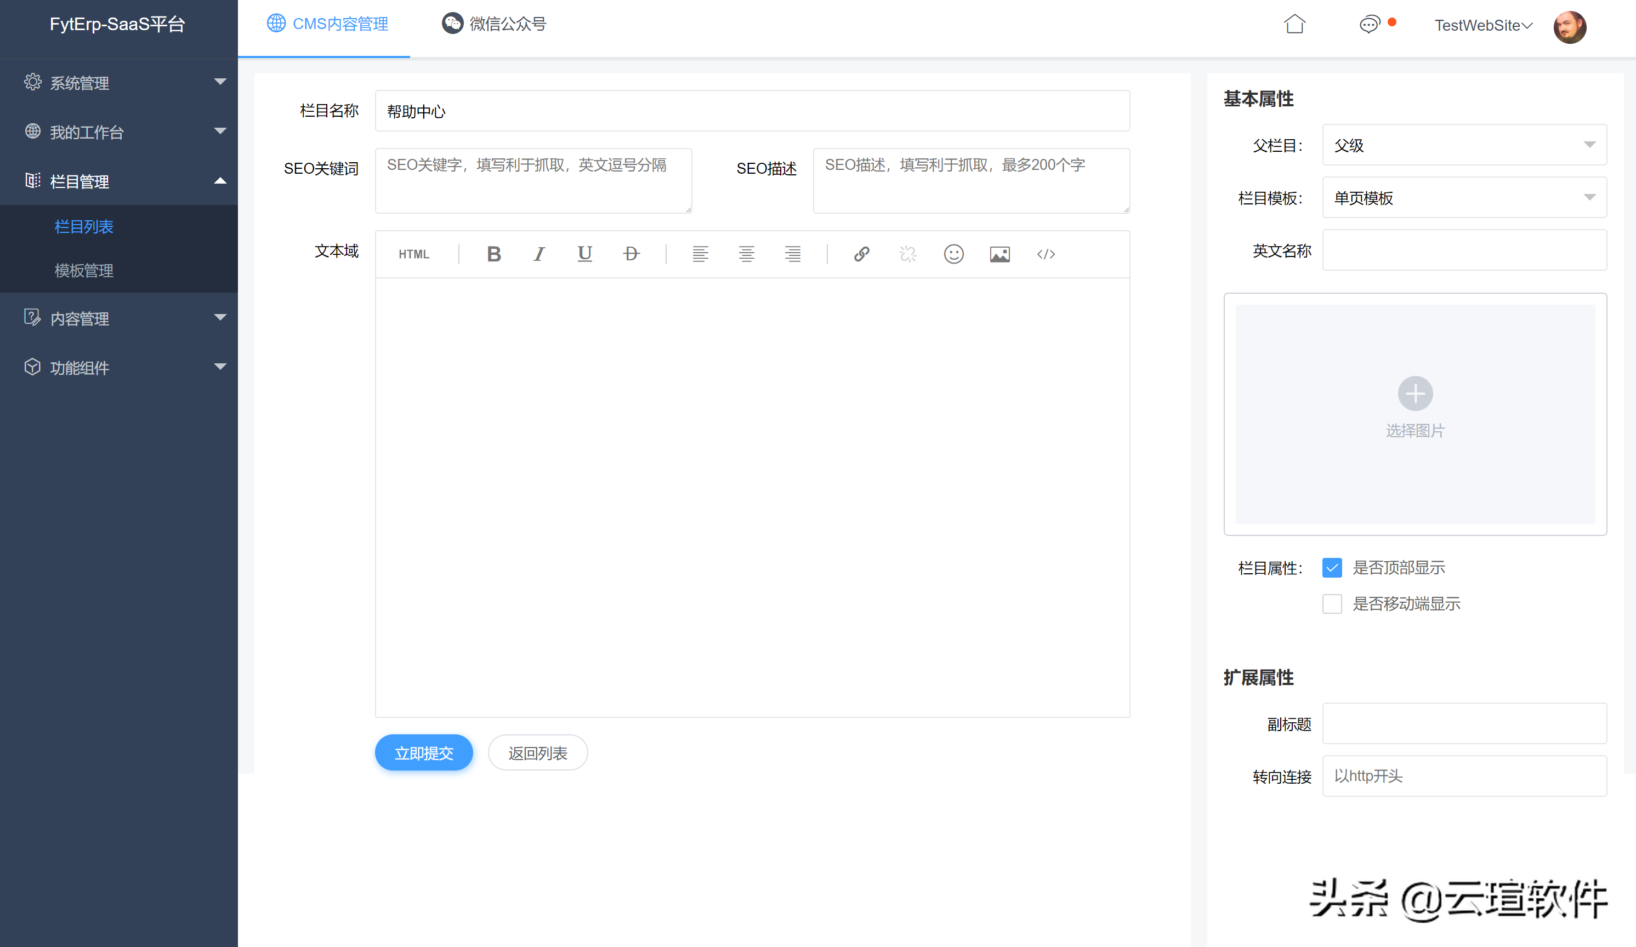Click the CMS globe icon in tab
This screenshot has height=947, width=1636.
276,24
